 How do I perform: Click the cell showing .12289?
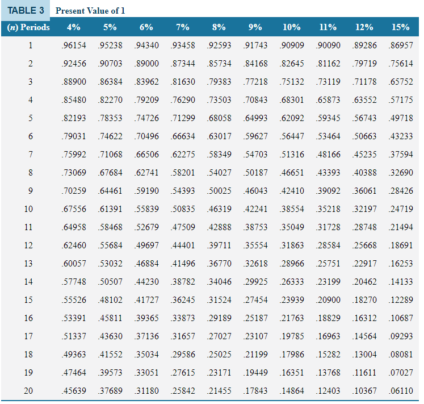pos(401,300)
